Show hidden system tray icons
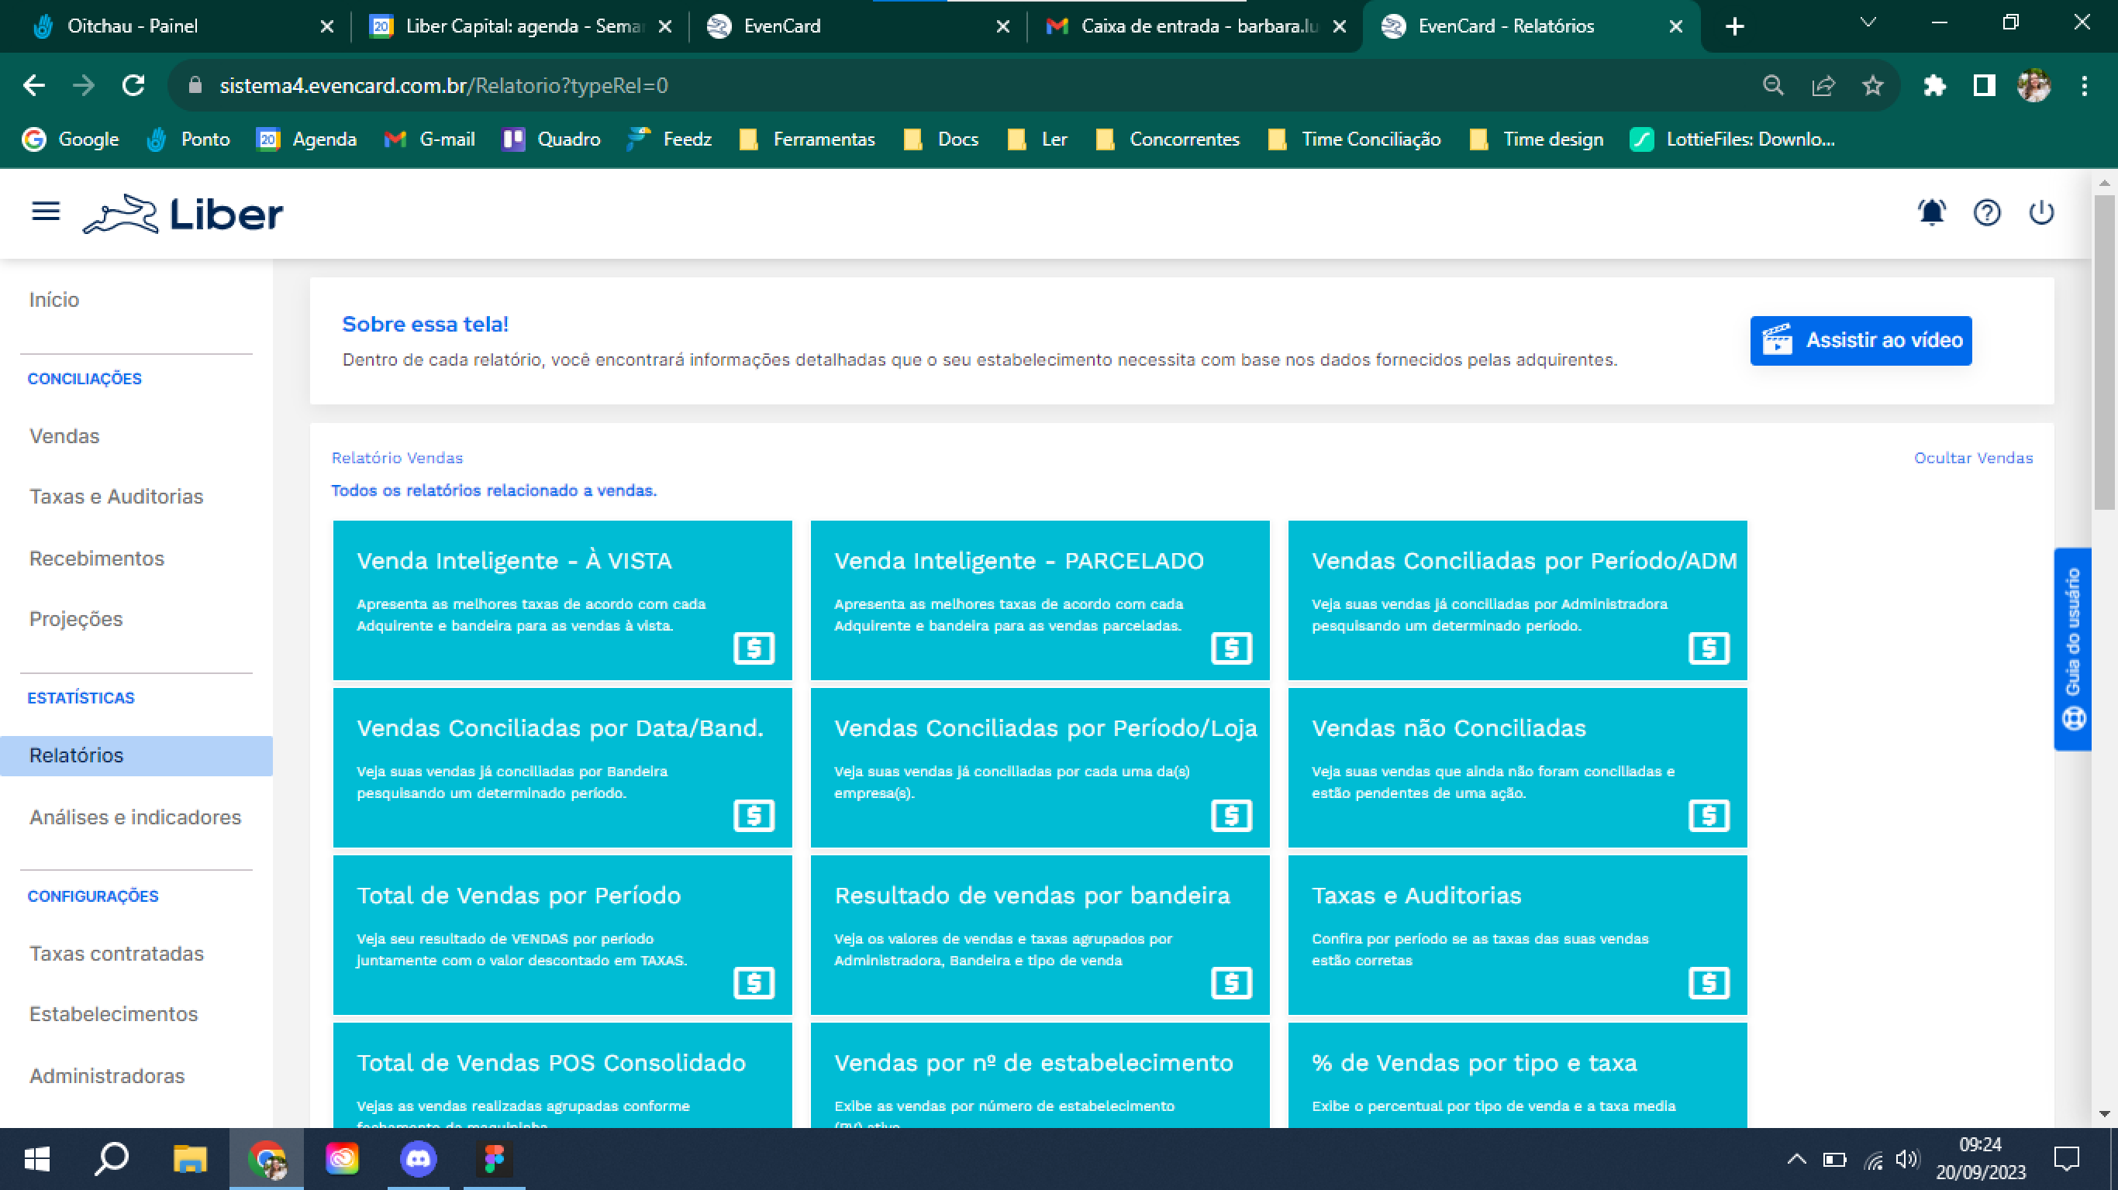The image size is (2118, 1190). (1795, 1159)
